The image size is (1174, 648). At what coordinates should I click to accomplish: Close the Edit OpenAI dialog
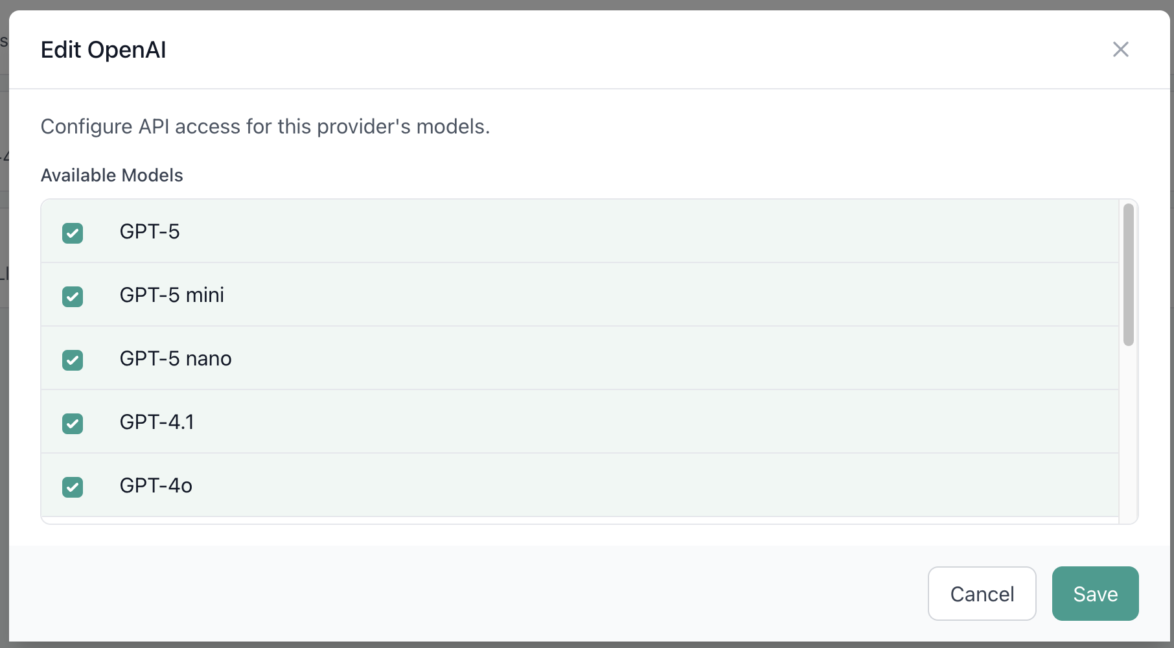[1120, 49]
